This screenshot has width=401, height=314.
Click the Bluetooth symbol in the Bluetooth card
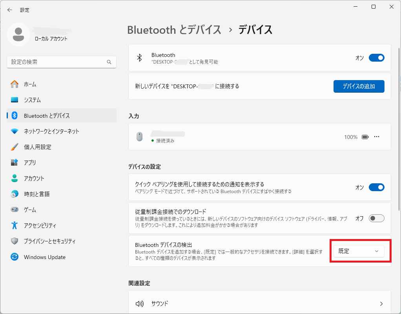(x=139, y=58)
